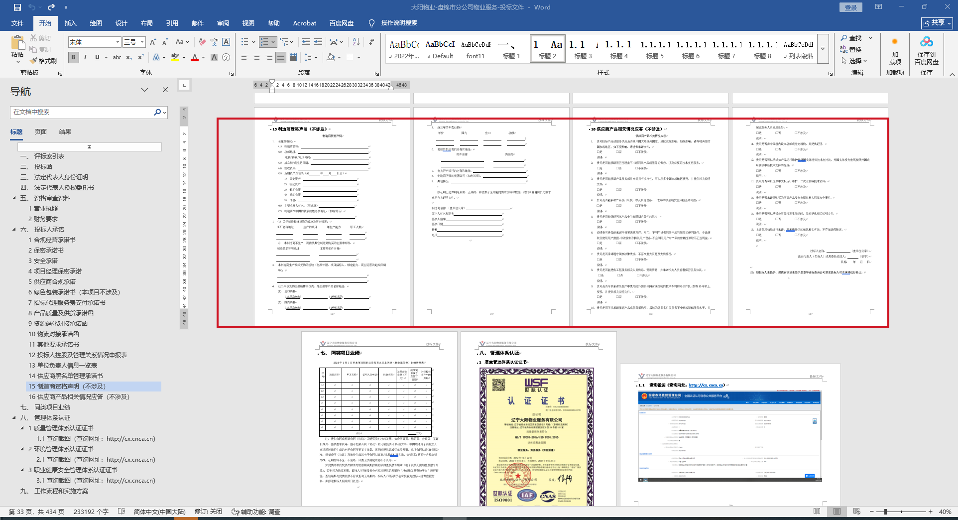Click the clear formatting eraser icon

tap(202, 42)
